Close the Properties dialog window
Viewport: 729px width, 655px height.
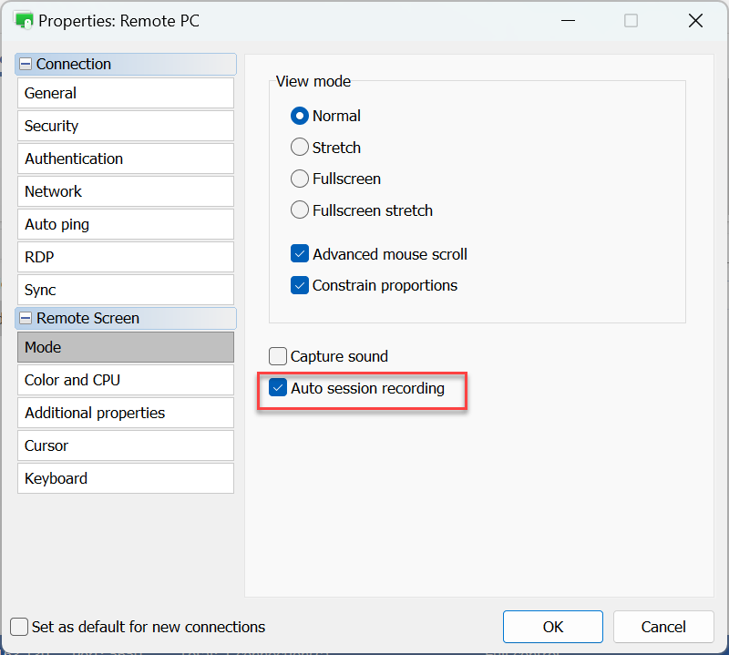[x=695, y=21]
